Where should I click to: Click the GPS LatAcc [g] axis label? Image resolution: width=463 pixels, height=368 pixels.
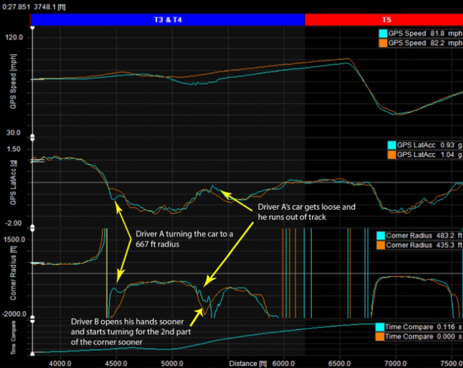tap(13, 182)
